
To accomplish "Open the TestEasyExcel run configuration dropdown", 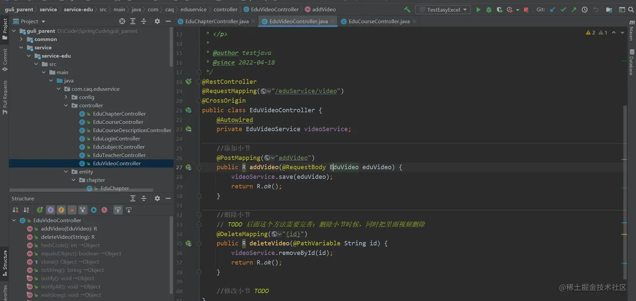I will pyautogui.click(x=443, y=10).
